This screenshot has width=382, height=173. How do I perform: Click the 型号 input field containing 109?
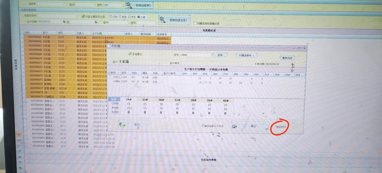click(x=112, y=5)
